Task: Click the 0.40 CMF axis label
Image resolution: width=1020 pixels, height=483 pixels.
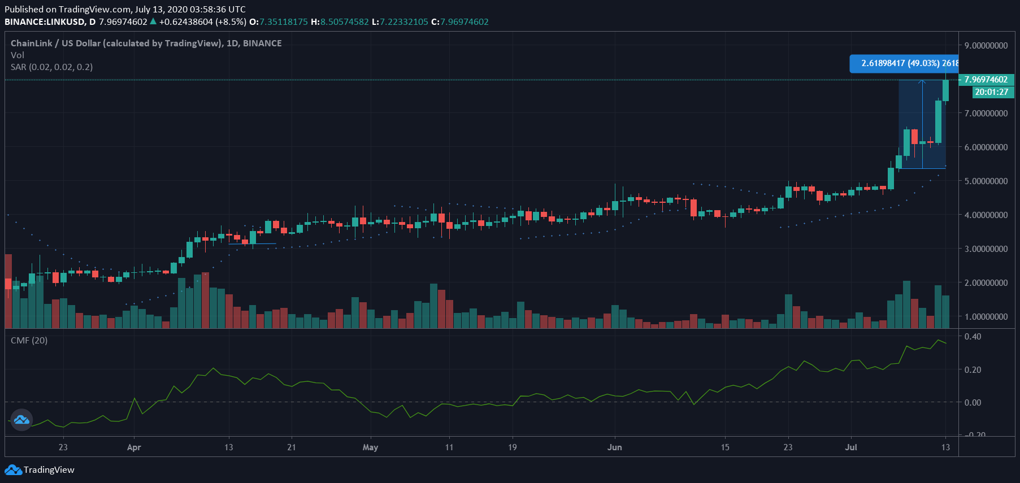Action: [x=973, y=337]
